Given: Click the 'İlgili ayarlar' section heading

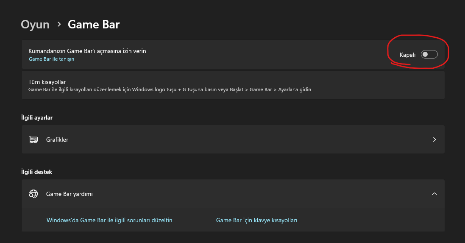Looking at the screenshot, I should (x=37, y=118).
